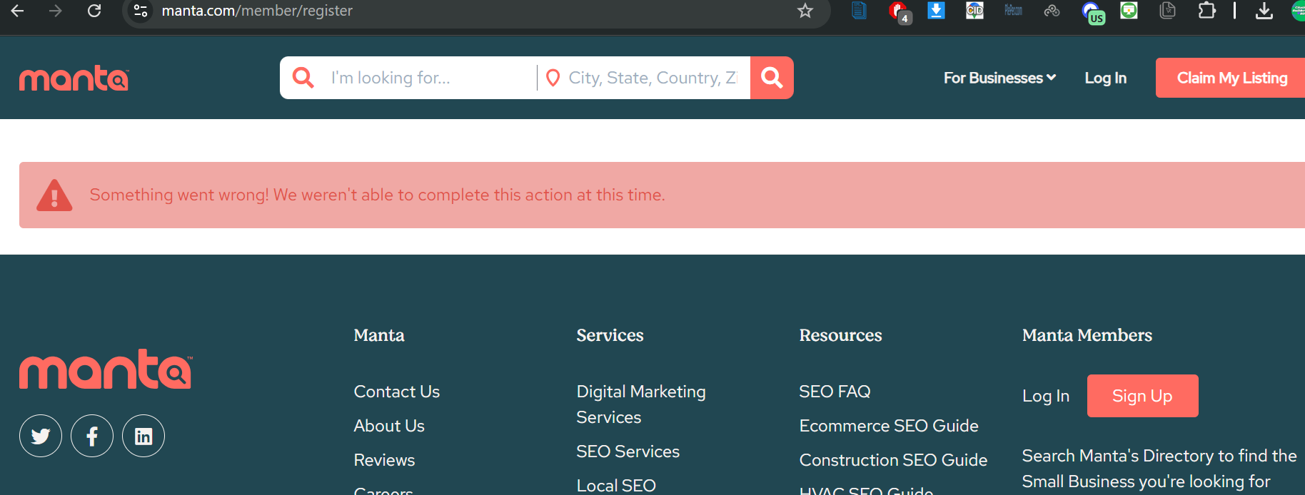Viewport: 1305px width, 495px height.
Task: Open site information icon in address bar
Action: (141, 11)
